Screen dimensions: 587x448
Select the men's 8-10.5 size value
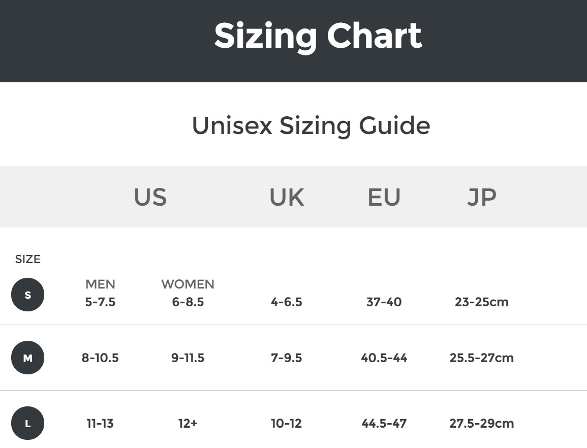coord(100,358)
